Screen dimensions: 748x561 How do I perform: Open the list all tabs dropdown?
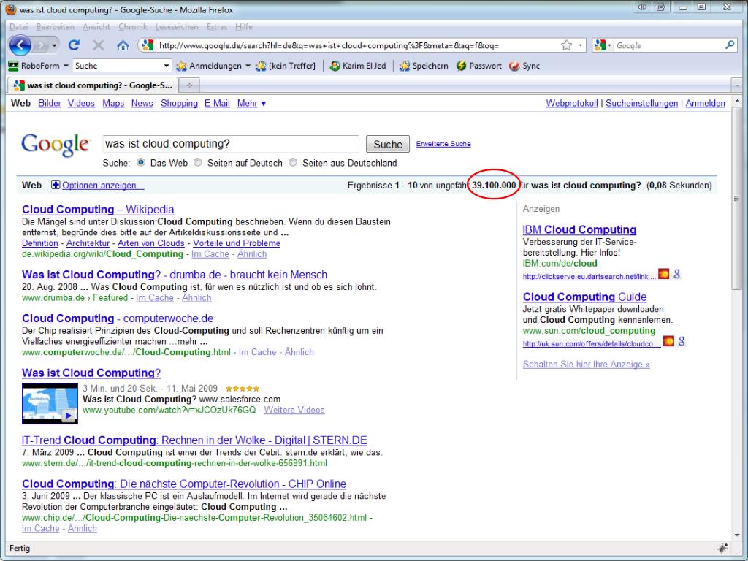[737, 85]
